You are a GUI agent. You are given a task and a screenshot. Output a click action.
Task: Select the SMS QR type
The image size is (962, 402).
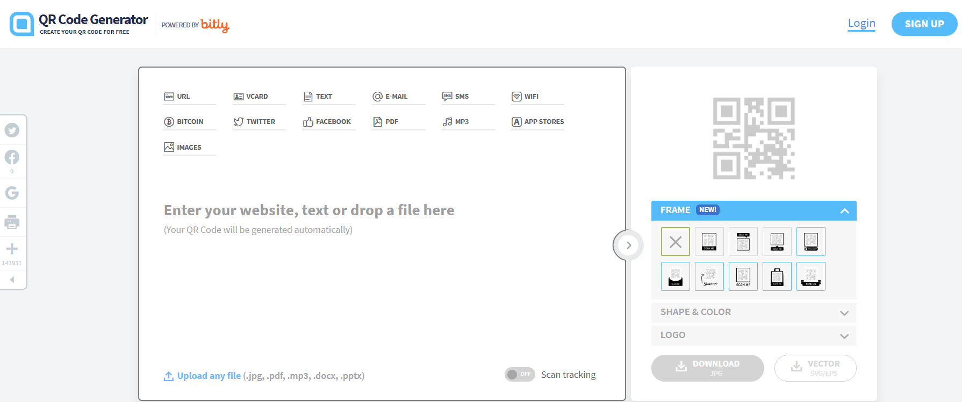tap(468, 97)
